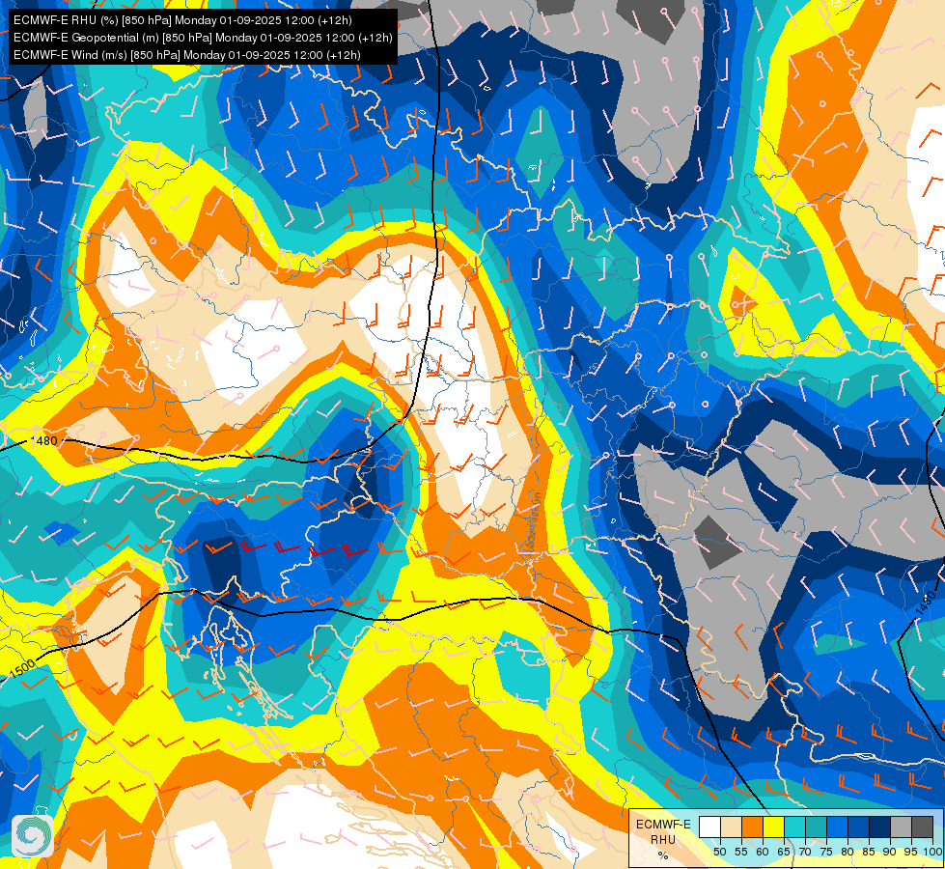This screenshot has height=869, width=945.
Task: Click legend tick label 70
Action: [x=805, y=852]
